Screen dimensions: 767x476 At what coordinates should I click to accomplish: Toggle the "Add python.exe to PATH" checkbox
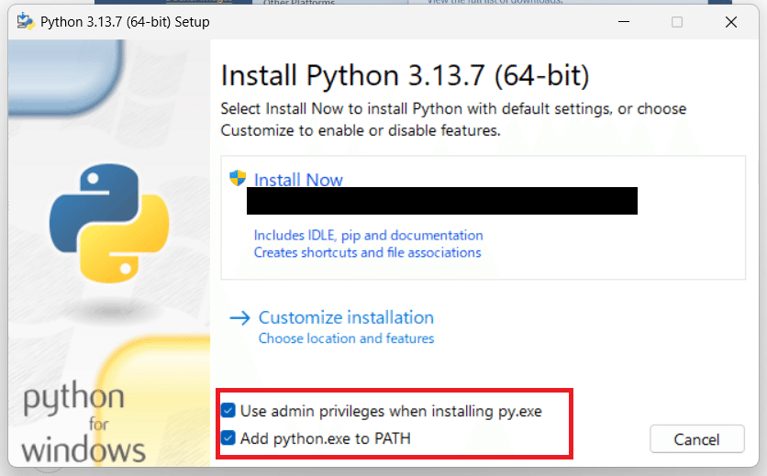pyautogui.click(x=228, y=438)
